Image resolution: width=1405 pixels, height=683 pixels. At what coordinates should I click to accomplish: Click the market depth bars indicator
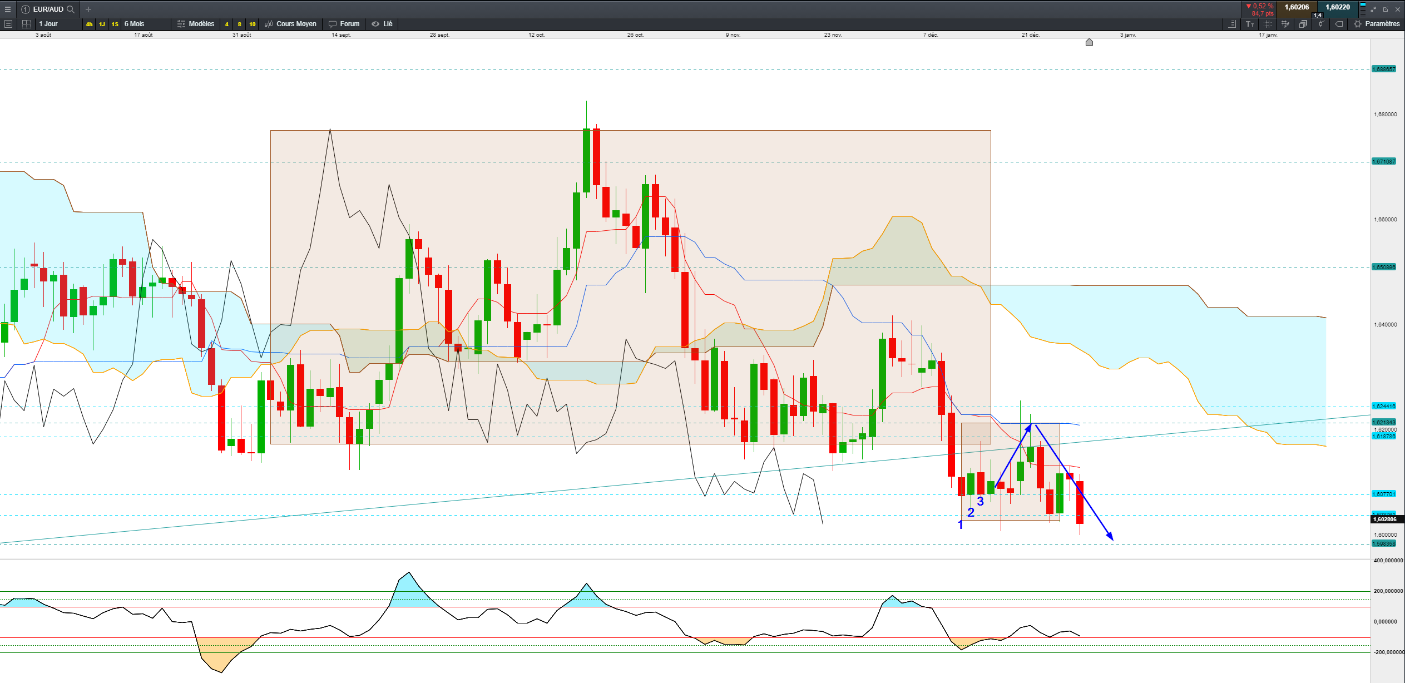tap(1363, 9)
